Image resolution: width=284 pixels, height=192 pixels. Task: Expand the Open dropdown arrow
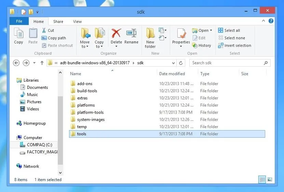[x=211, y=30]
